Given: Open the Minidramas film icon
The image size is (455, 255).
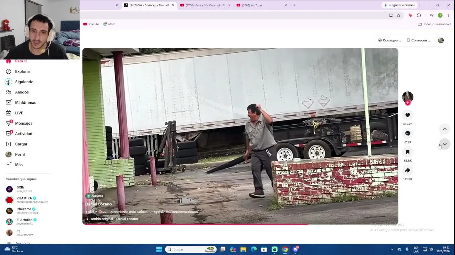Looking at the screenshot, I should [x=9, y=103].
